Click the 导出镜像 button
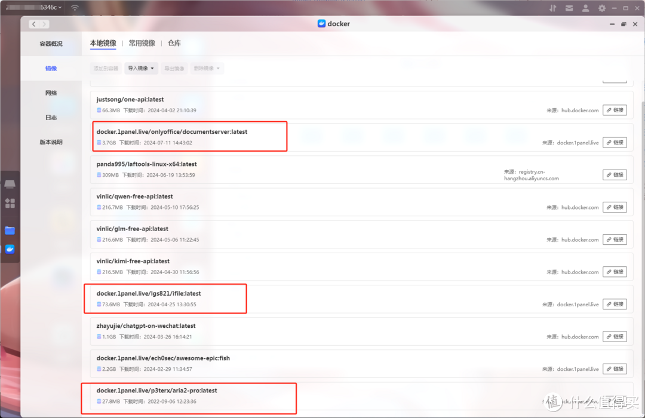Image resolution: width=645 pixels, height=418 pixels. tap(174, 68)
